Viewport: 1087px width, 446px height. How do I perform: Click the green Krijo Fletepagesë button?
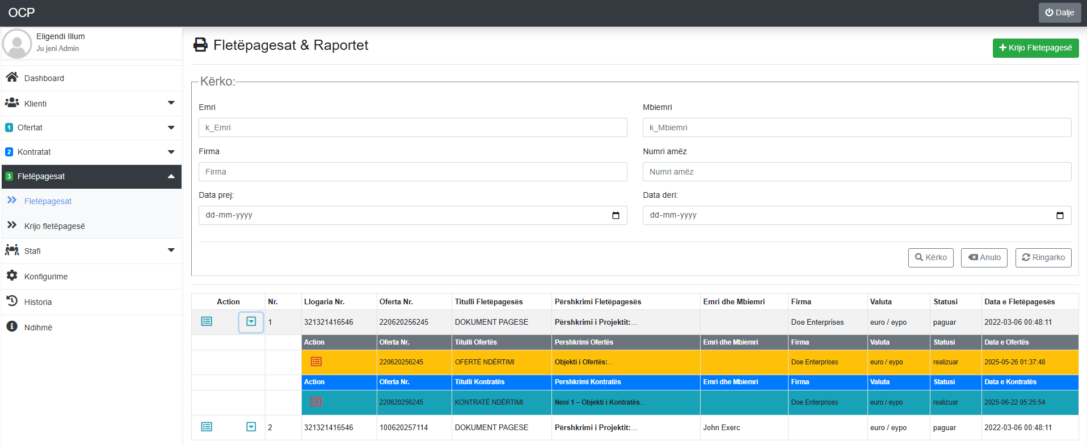click(x=1035, y=48)
